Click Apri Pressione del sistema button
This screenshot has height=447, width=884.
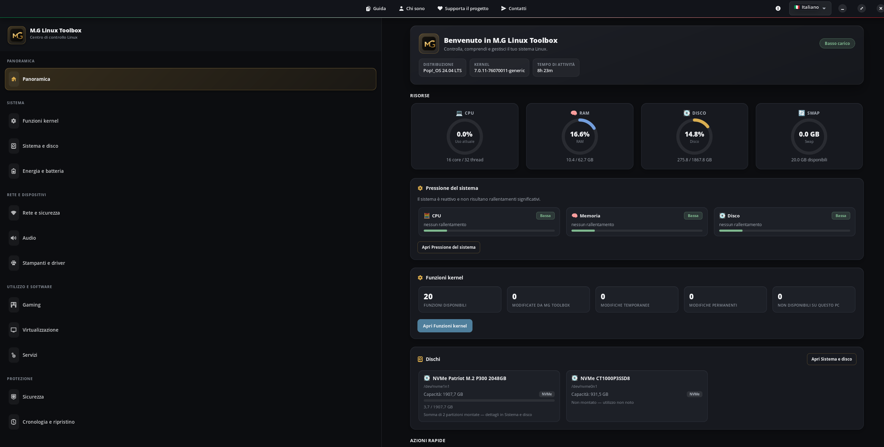pos(449,247)
